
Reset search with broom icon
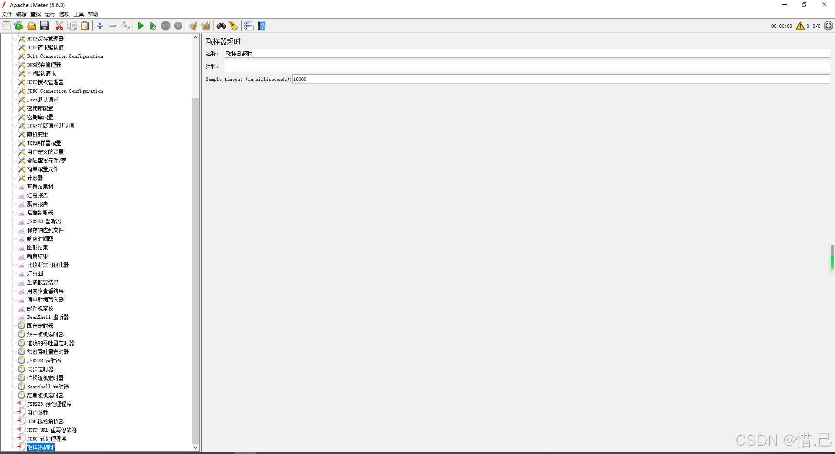[x=234, y=26]
